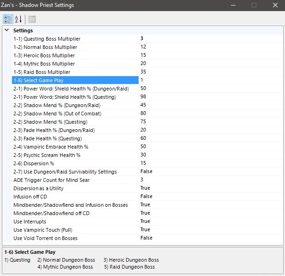Collapse the Settings category chevron
This screenshot has height=276, width=285.
(x=6, y=30)
